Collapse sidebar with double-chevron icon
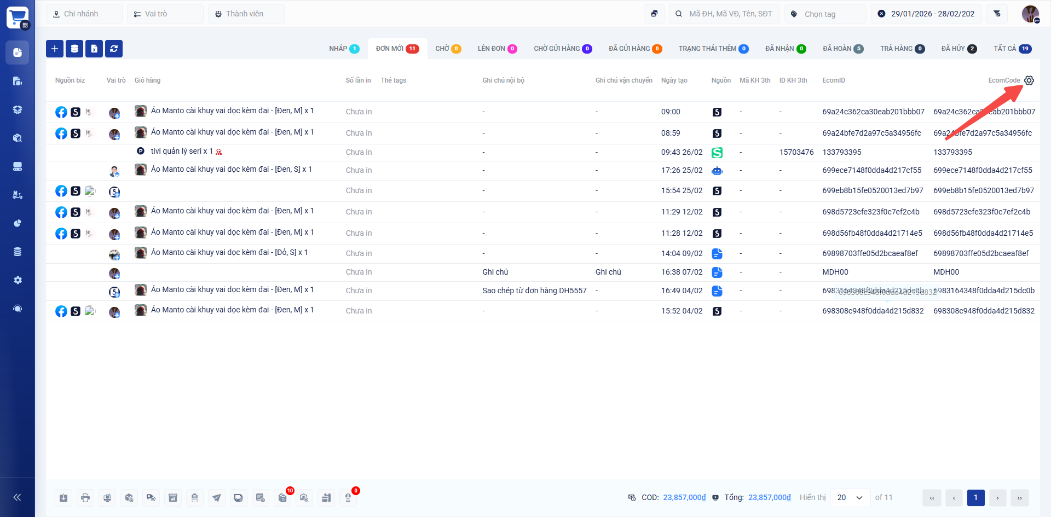 [x=18, y=497]
